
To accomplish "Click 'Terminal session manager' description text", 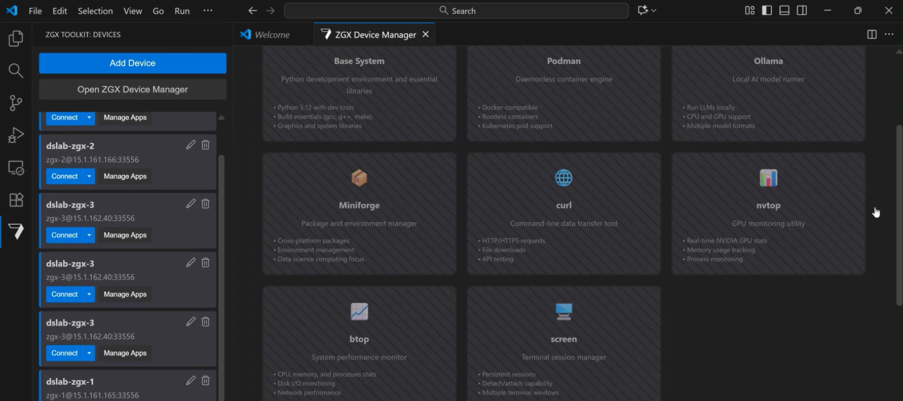I will [x=563, y=357].
